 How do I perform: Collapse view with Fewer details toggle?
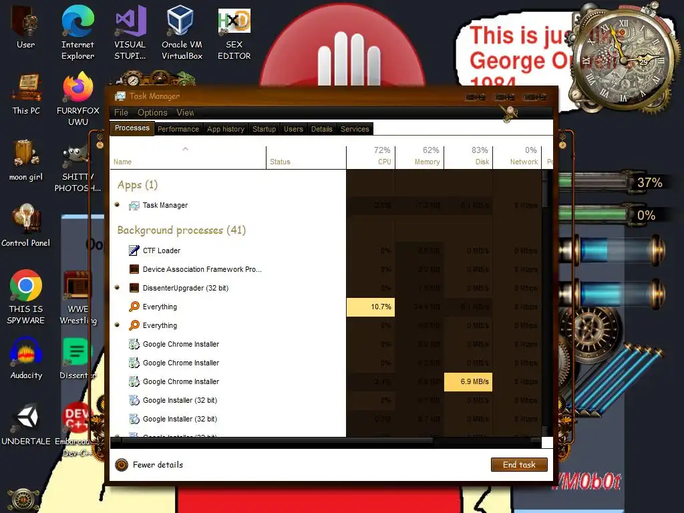pos(149,465)
